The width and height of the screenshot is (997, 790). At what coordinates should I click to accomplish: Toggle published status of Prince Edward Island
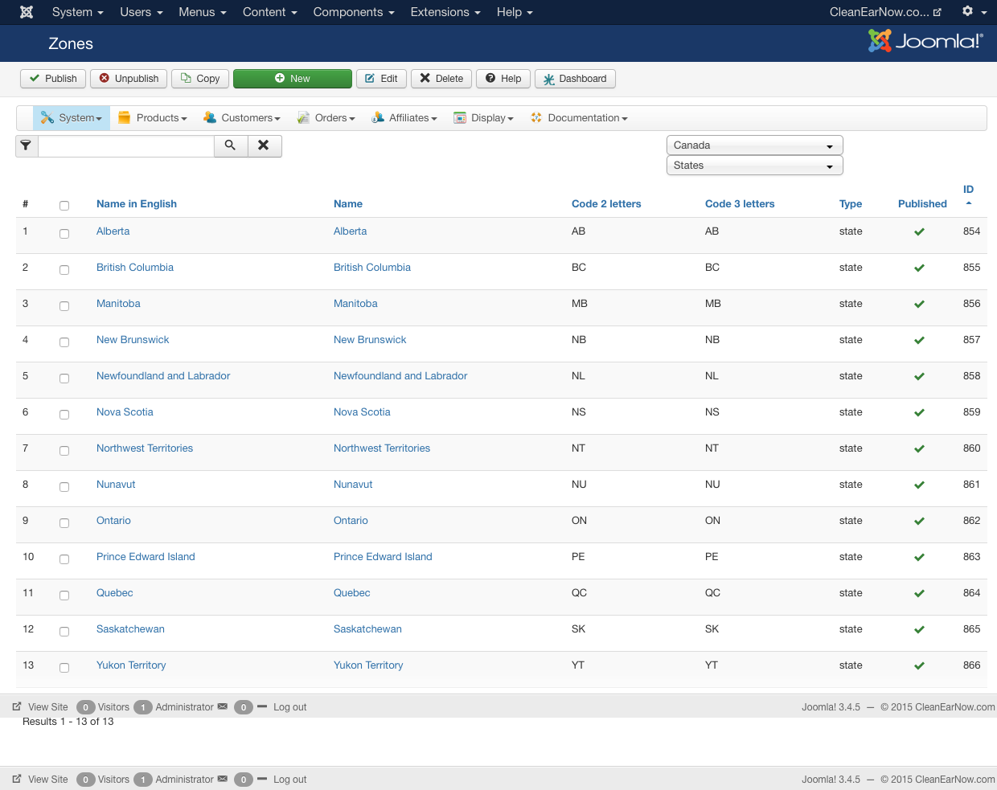pyautogui.click(x=919, y=557)
